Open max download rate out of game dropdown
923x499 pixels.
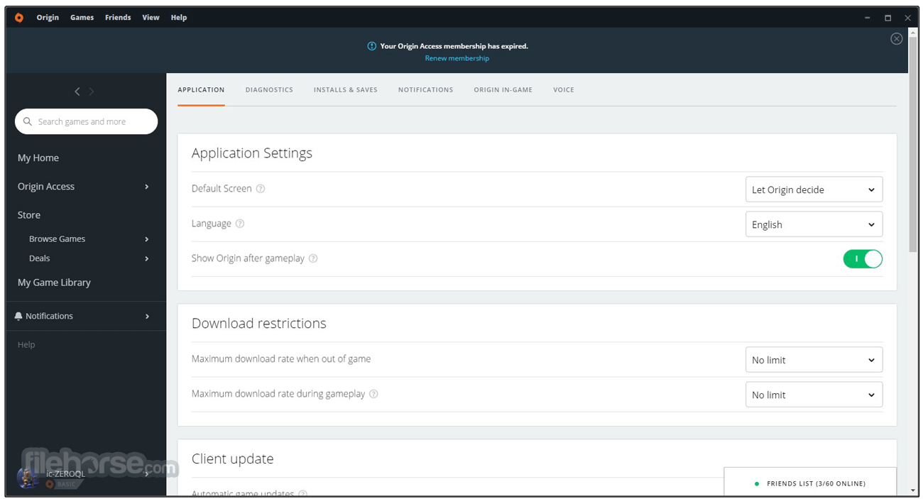[x=814, y=360]
